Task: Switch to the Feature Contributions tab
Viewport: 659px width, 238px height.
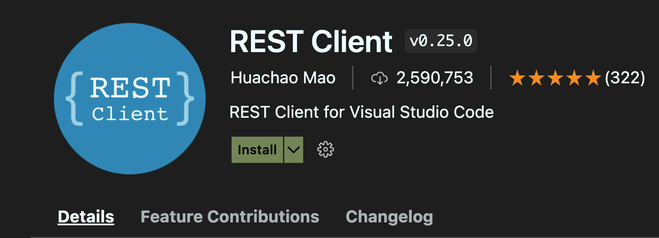Action: 230,217
